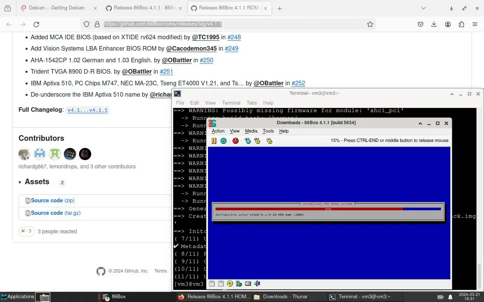Open Firefox View recent browsing icon
Image resolution: width=484 pixels, height=302 pixels.
click(x=8, y=8)
